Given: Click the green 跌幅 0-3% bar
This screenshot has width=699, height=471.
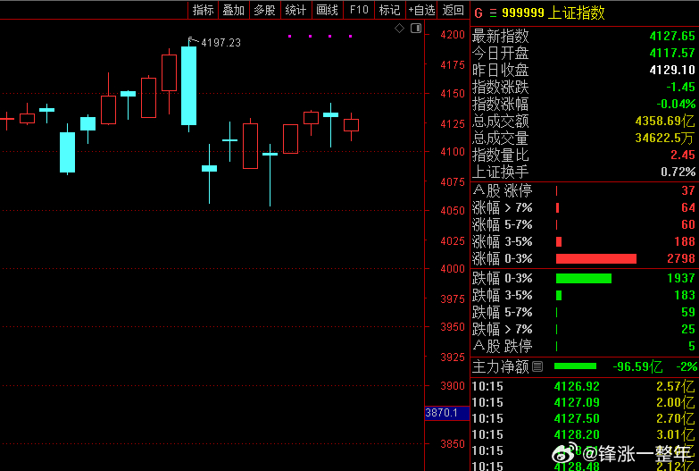Looking at the screenshot, I should pyautogui.click(x=584, y=278).
